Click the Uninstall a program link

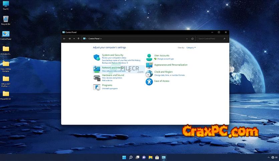110,88
